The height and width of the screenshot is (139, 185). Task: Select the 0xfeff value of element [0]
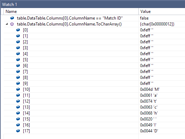click(146, 30)
